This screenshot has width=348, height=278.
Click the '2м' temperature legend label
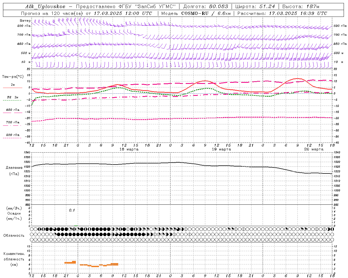click(13, 85)
